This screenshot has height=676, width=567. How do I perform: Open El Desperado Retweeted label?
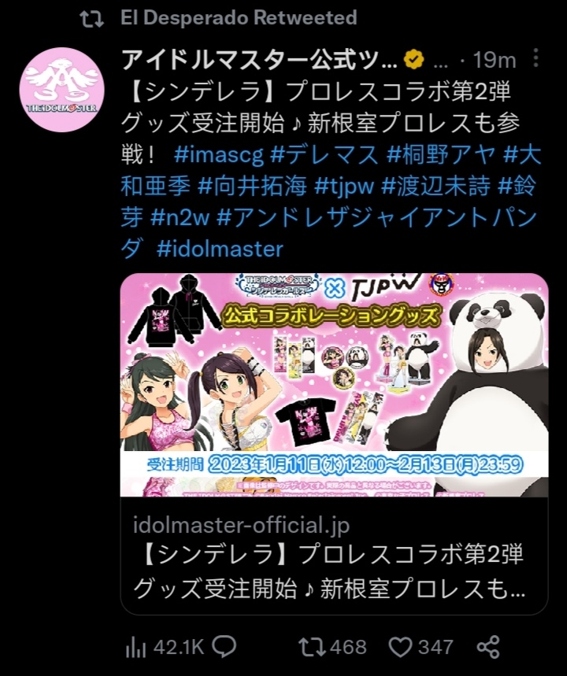click(239, 17)
